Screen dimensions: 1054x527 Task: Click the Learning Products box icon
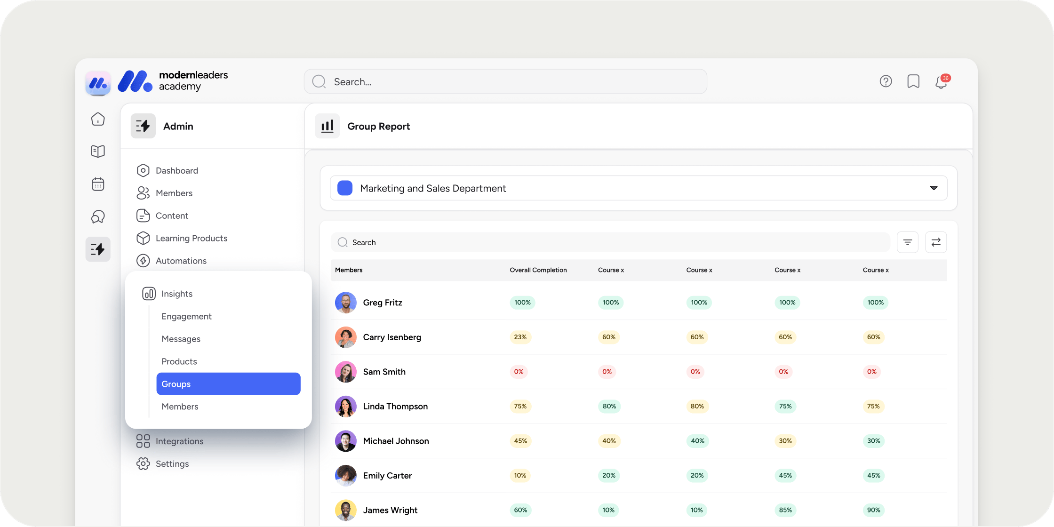click(143, 238)
